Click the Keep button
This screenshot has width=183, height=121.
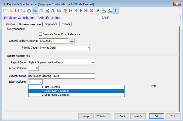pyautogui.click(x=86, y=116)
